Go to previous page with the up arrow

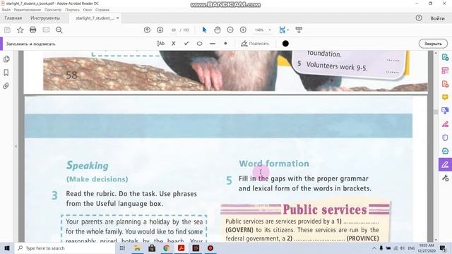(x=147, y=30)
